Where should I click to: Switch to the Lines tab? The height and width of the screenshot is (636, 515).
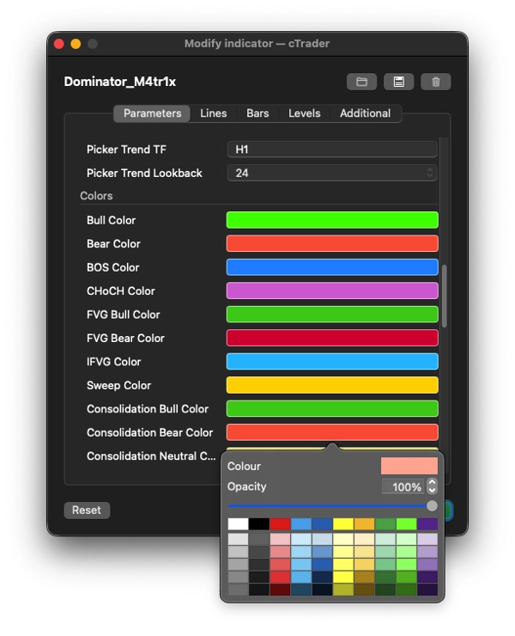coord(213,113)
